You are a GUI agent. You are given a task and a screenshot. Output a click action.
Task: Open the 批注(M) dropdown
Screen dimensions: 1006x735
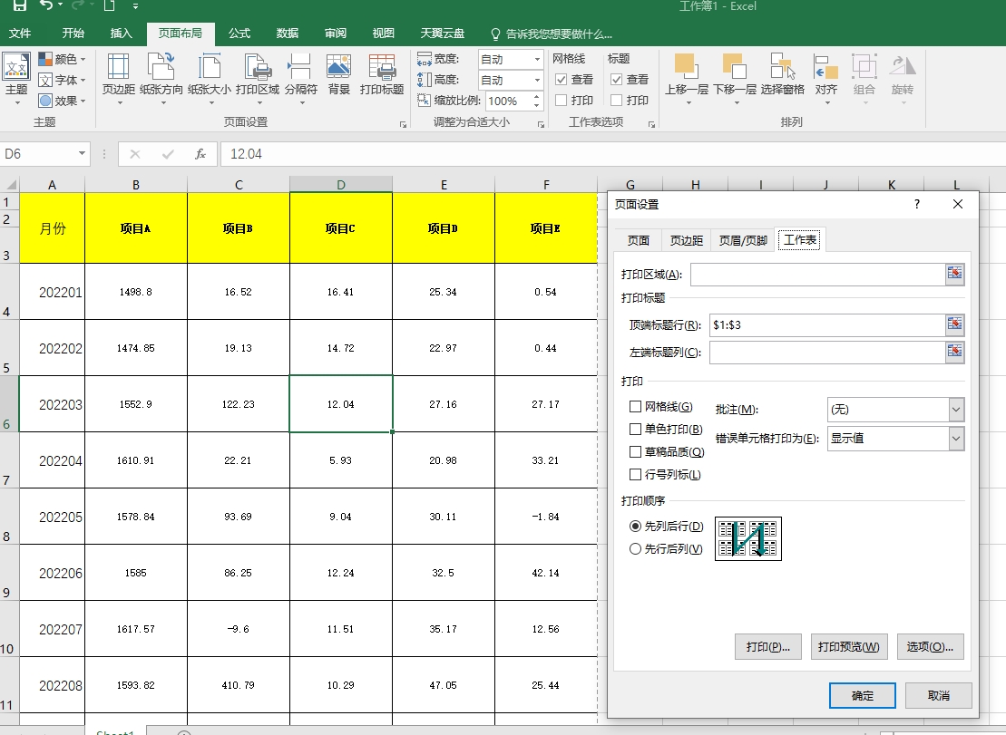956,409
